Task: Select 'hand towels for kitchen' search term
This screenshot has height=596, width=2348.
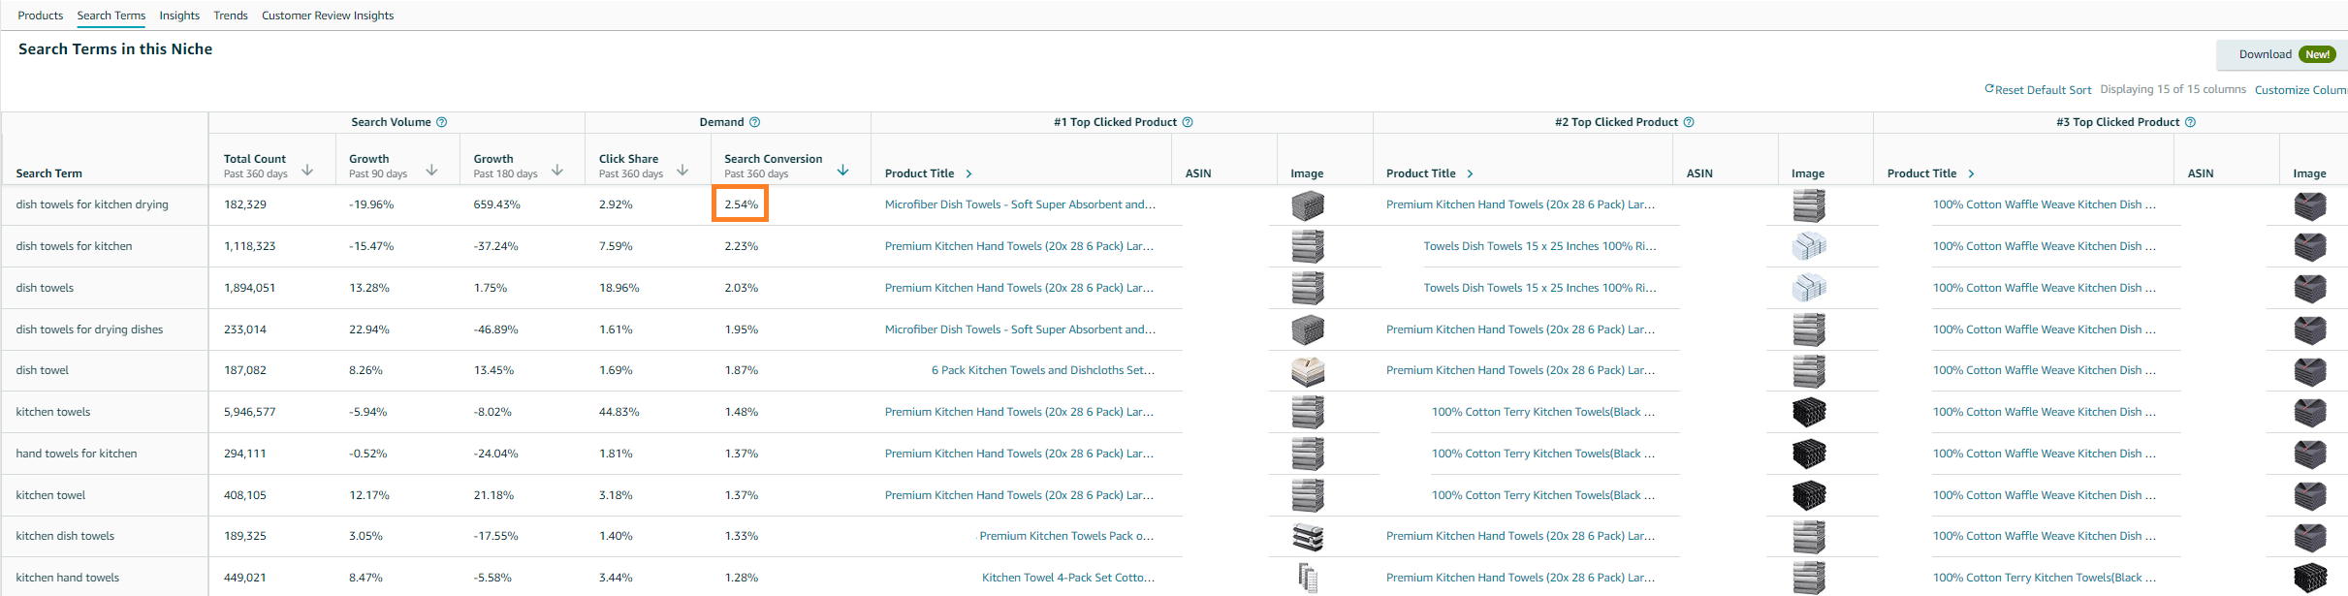Action: pyautogui.click(x=77, y=454)
